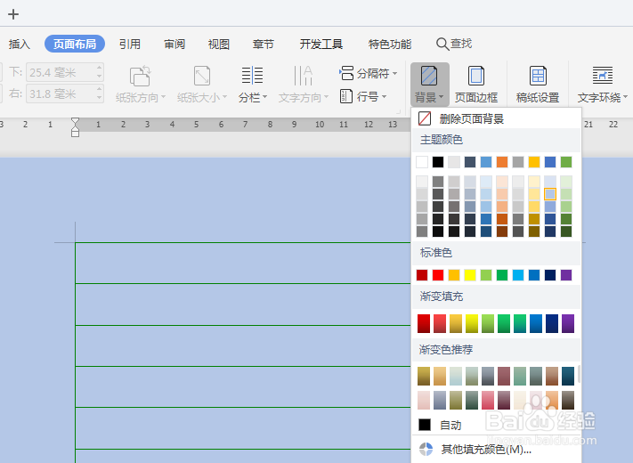Click the paper size icon

(x=202, y=76)
